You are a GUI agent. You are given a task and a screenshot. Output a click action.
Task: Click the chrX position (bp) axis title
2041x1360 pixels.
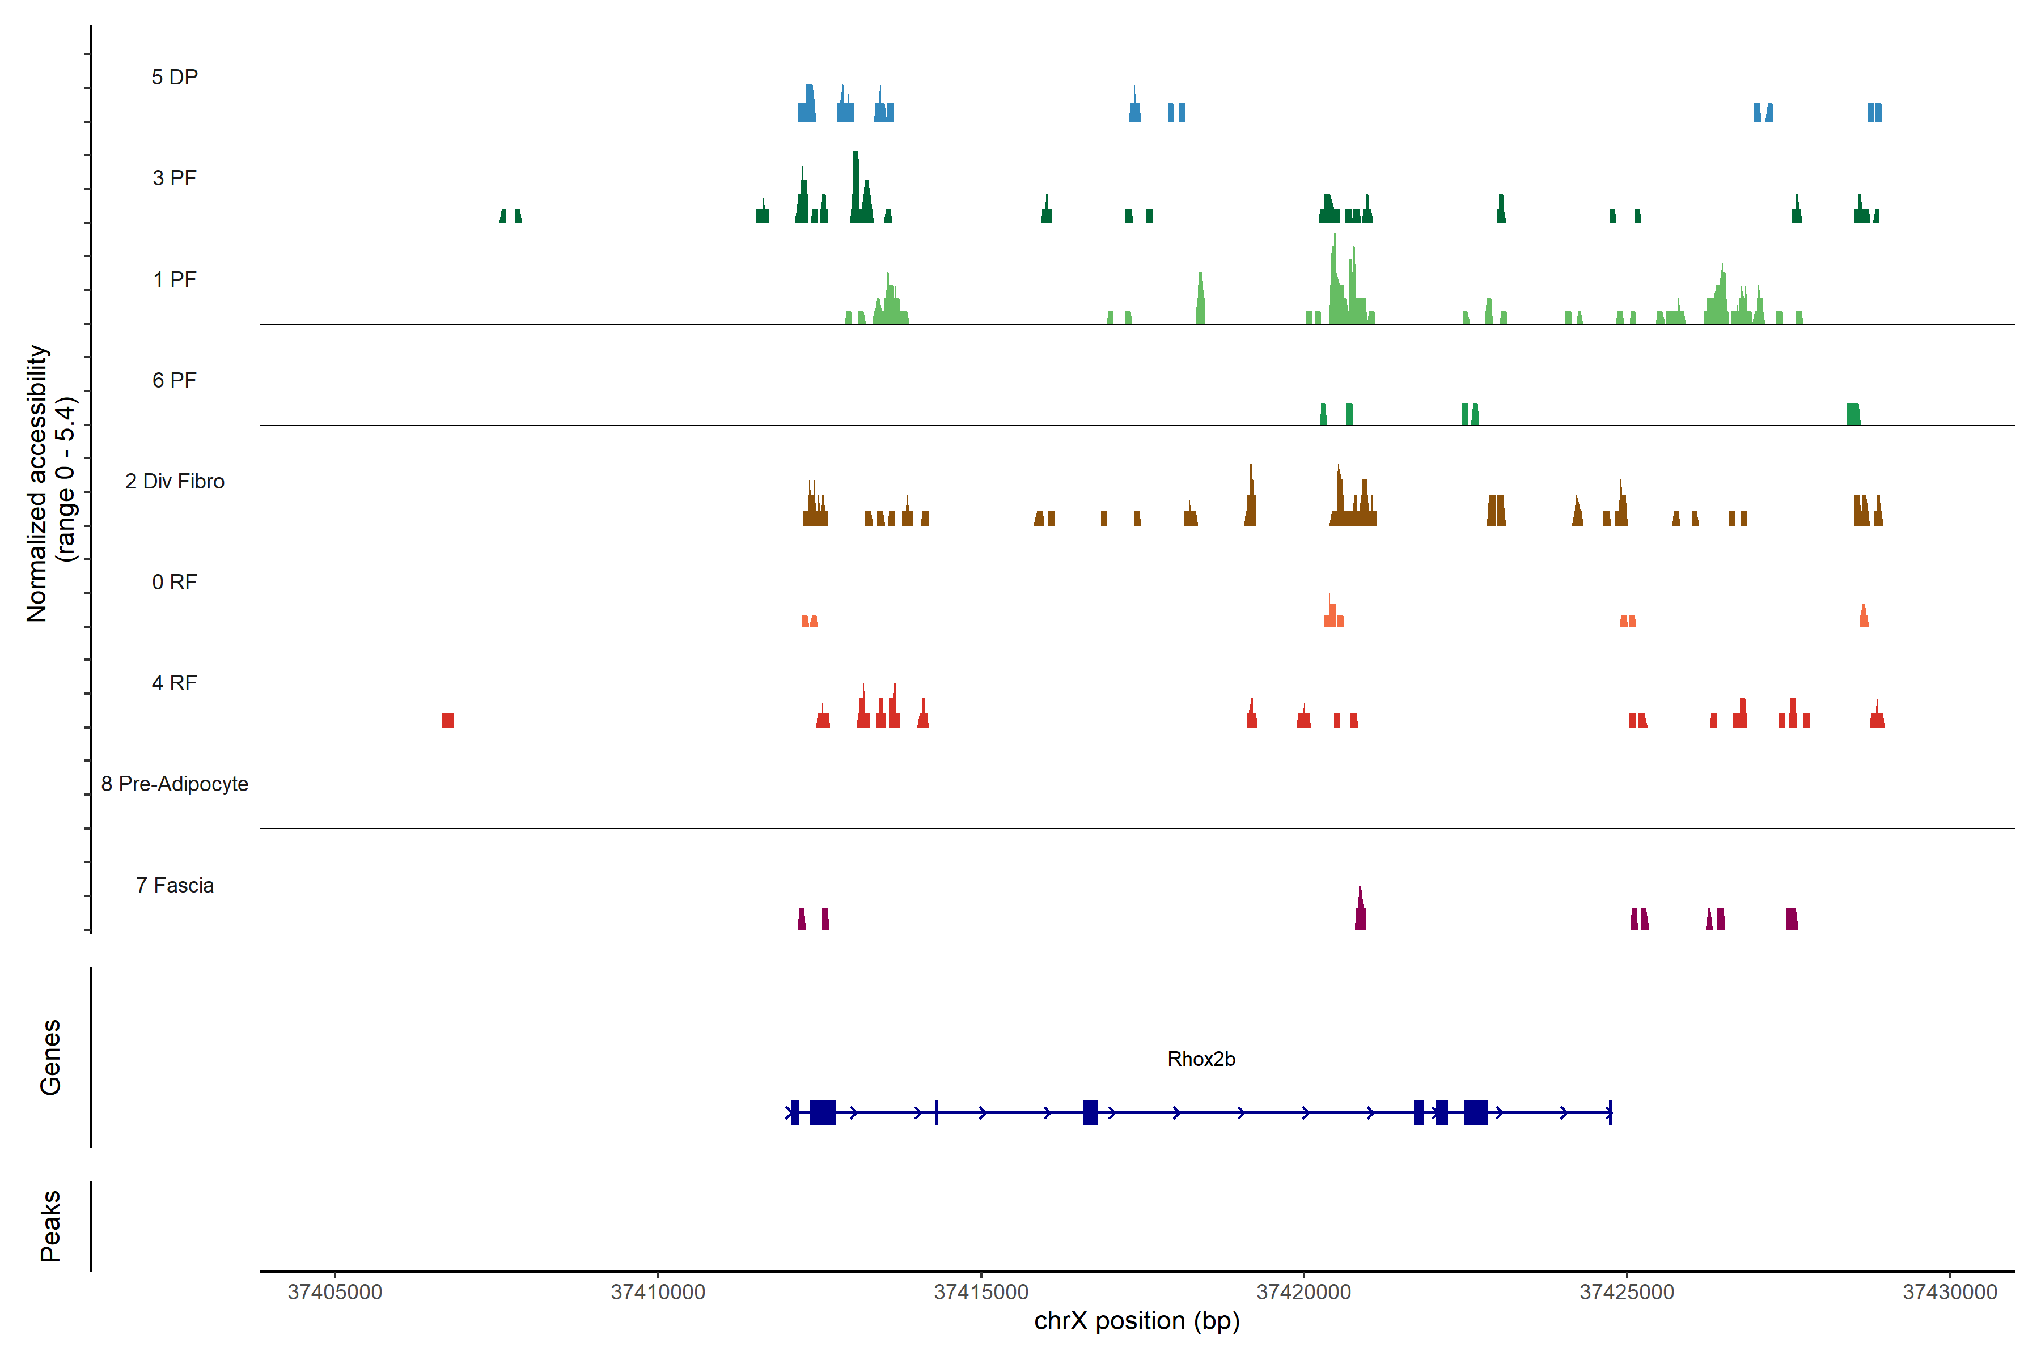(1137, 1321)
